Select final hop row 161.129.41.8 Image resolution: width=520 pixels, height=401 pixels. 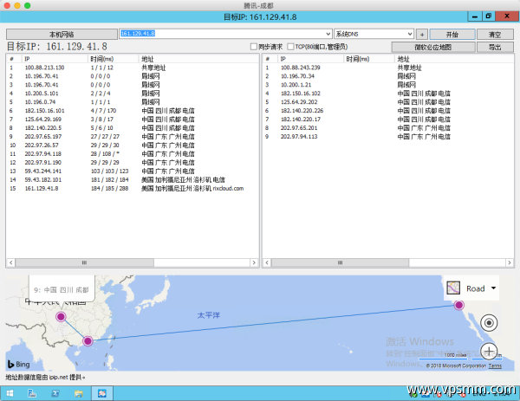[132, 188]
